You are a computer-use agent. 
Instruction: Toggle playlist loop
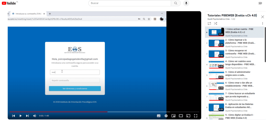tap(209, 23)
